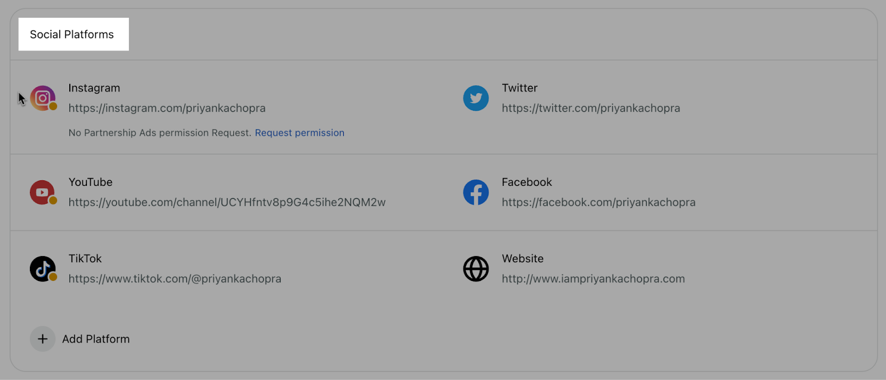The image size is (886, 380).
Task: Click the Instagram logo icon
Action: click(43, 98)
